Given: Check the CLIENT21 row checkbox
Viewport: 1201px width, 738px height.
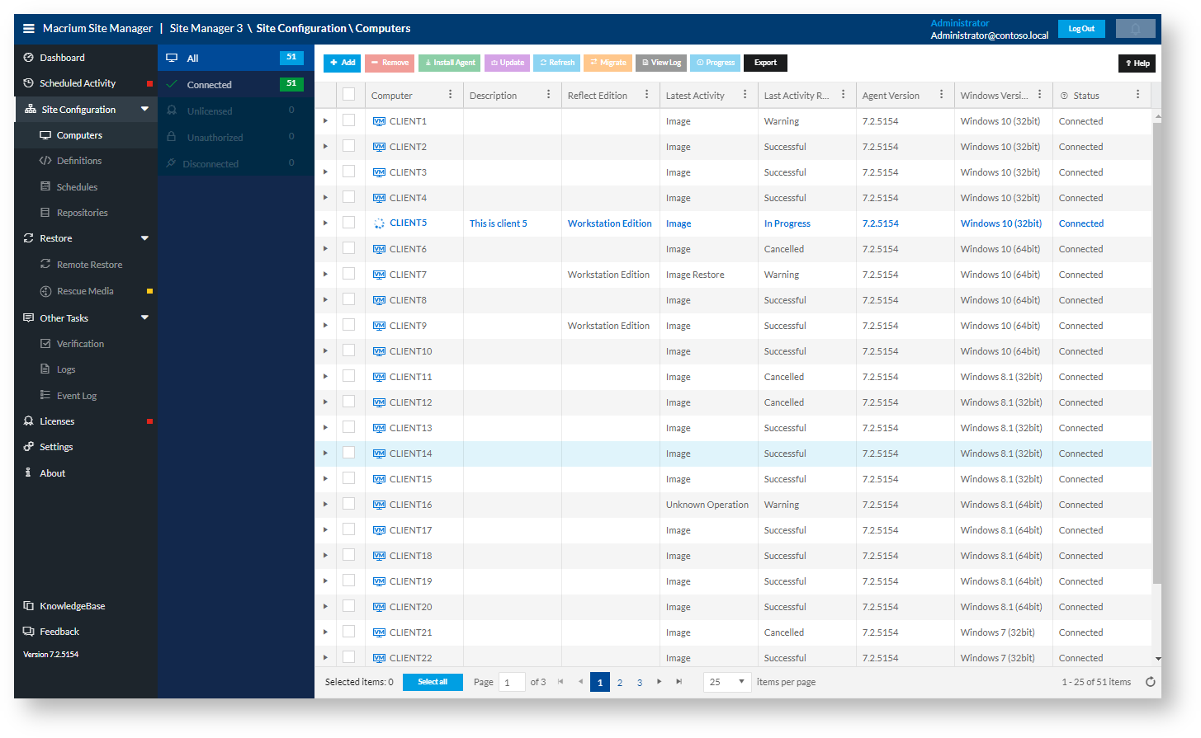Looking at the screenshot, I should (348, 632).
